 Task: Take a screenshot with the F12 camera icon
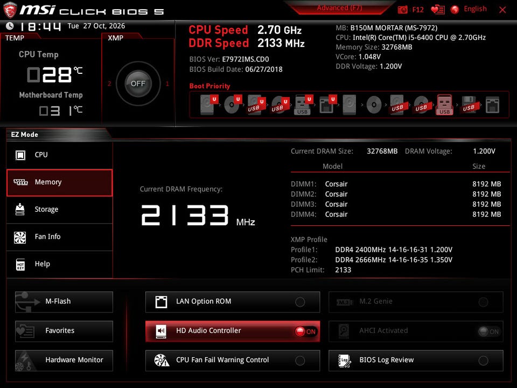402,10
